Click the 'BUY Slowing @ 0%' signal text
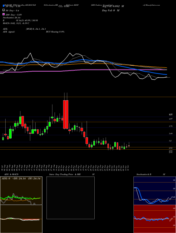176x233 pixels. (x=55, y=32)
